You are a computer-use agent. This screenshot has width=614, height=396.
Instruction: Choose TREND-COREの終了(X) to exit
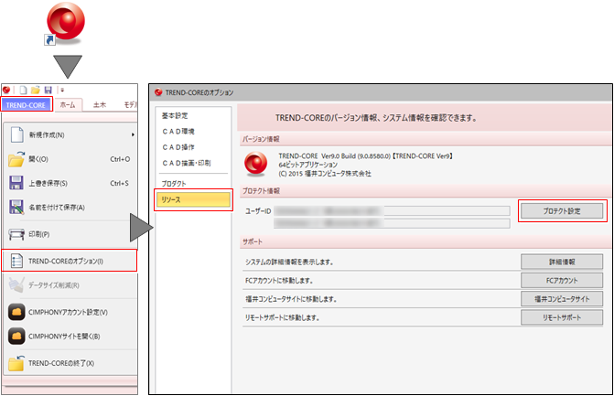pos(61,363)
